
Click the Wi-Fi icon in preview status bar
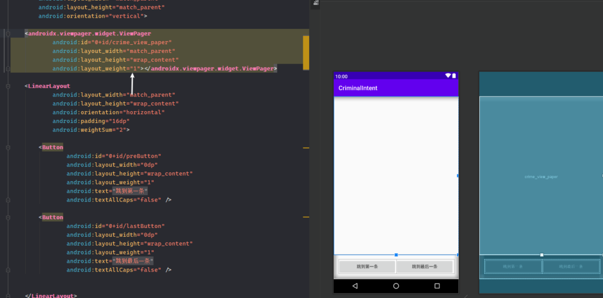click(448, 76)
